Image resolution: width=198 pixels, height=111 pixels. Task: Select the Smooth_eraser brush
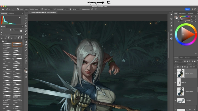pos(7,44)
